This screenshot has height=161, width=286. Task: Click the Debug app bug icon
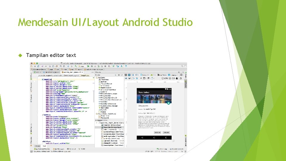tap(92, 66)
